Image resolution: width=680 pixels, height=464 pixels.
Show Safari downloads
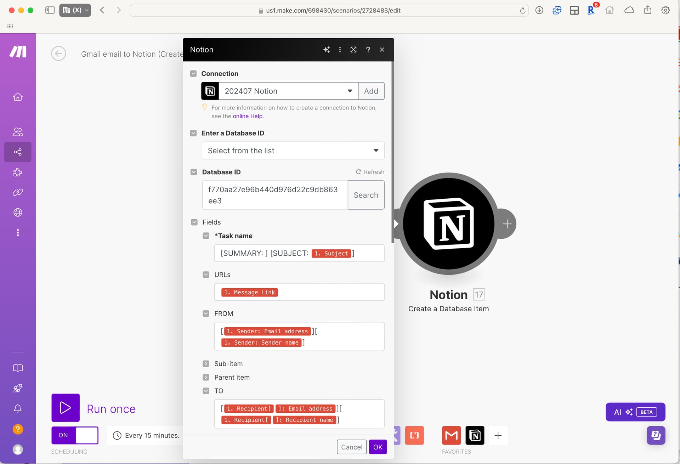click(x=539, y=10)
